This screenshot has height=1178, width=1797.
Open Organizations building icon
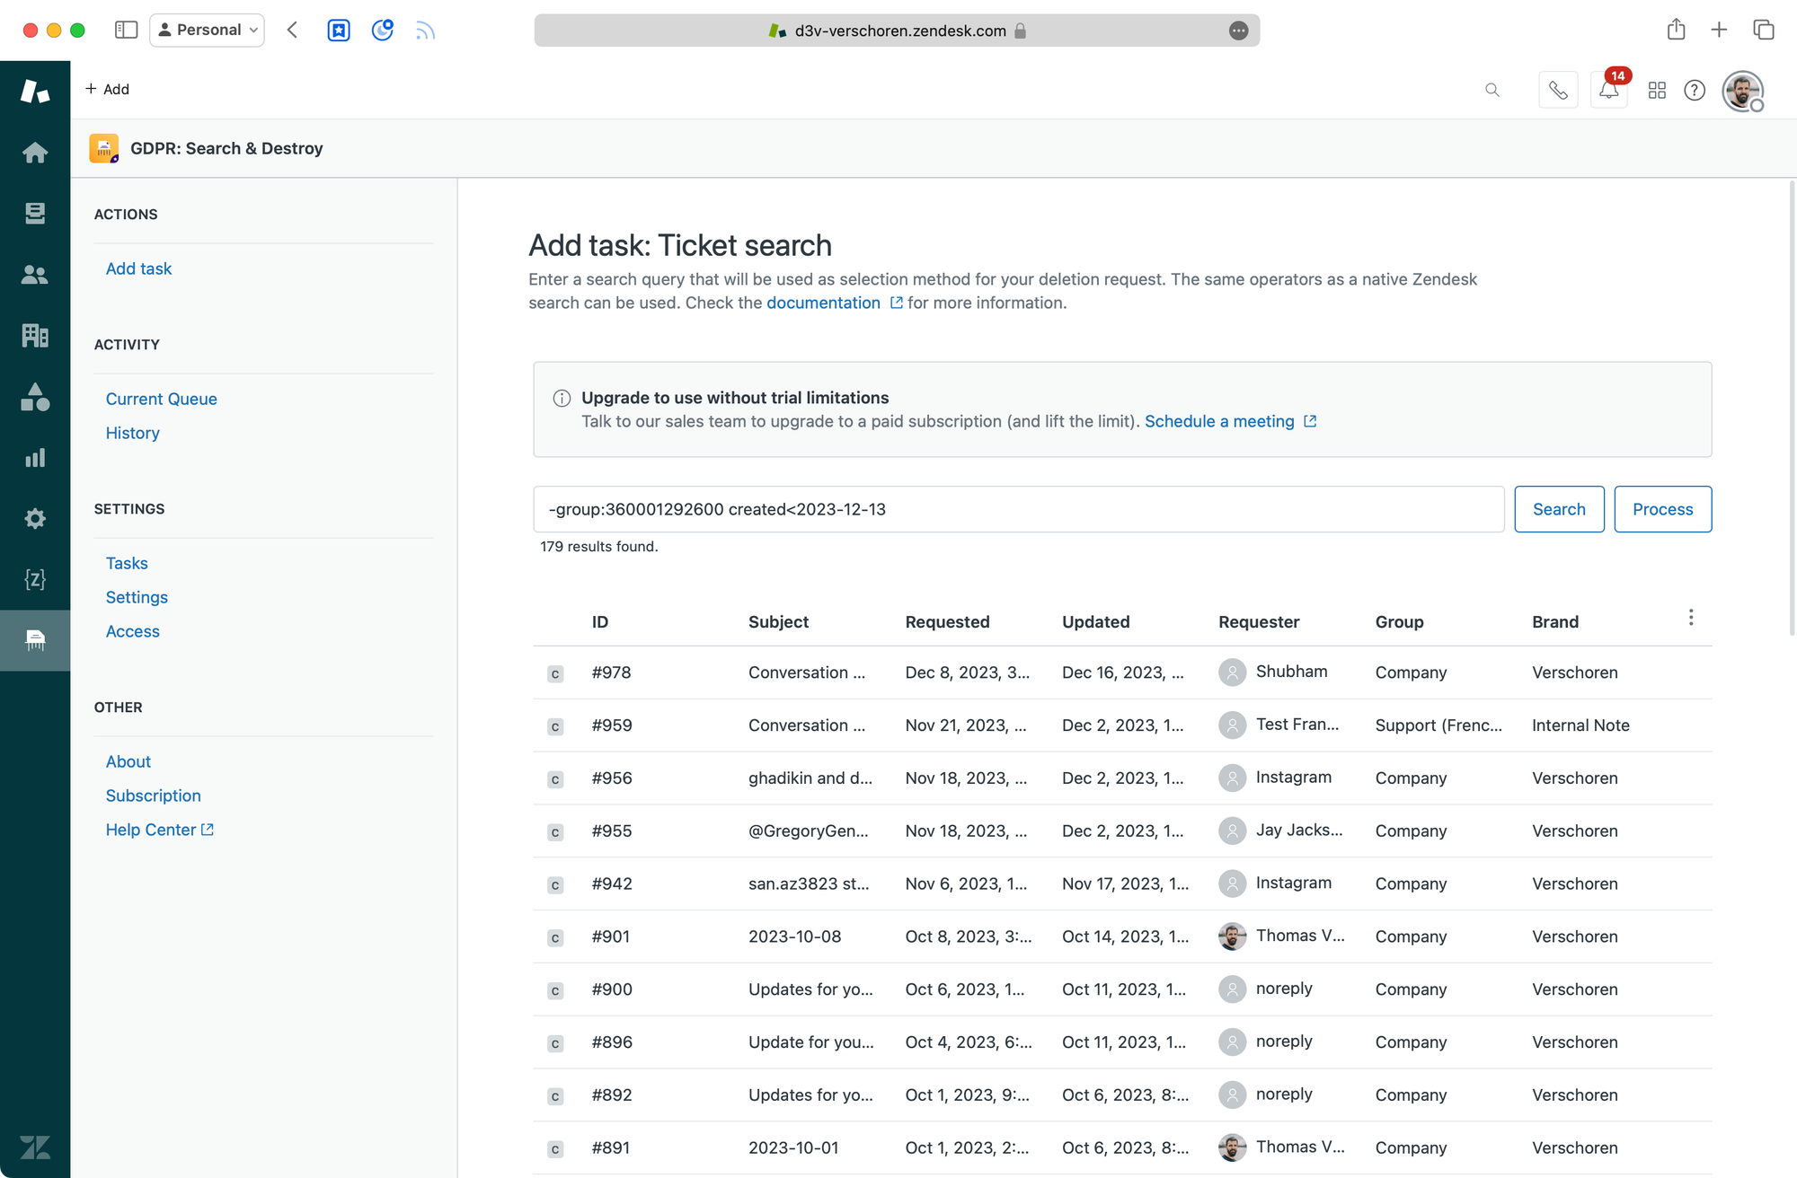click(35, 336)
